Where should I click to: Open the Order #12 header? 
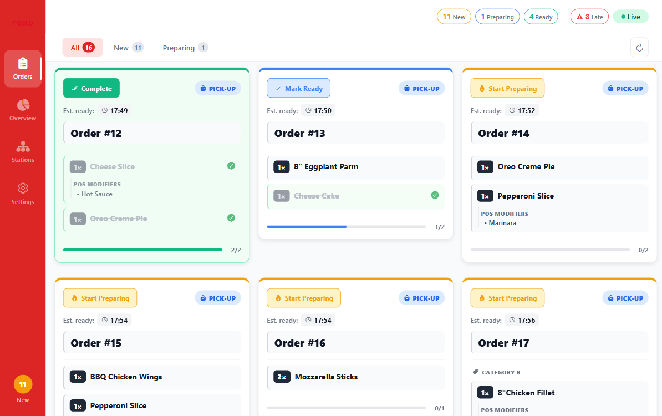tap(152, 133)
